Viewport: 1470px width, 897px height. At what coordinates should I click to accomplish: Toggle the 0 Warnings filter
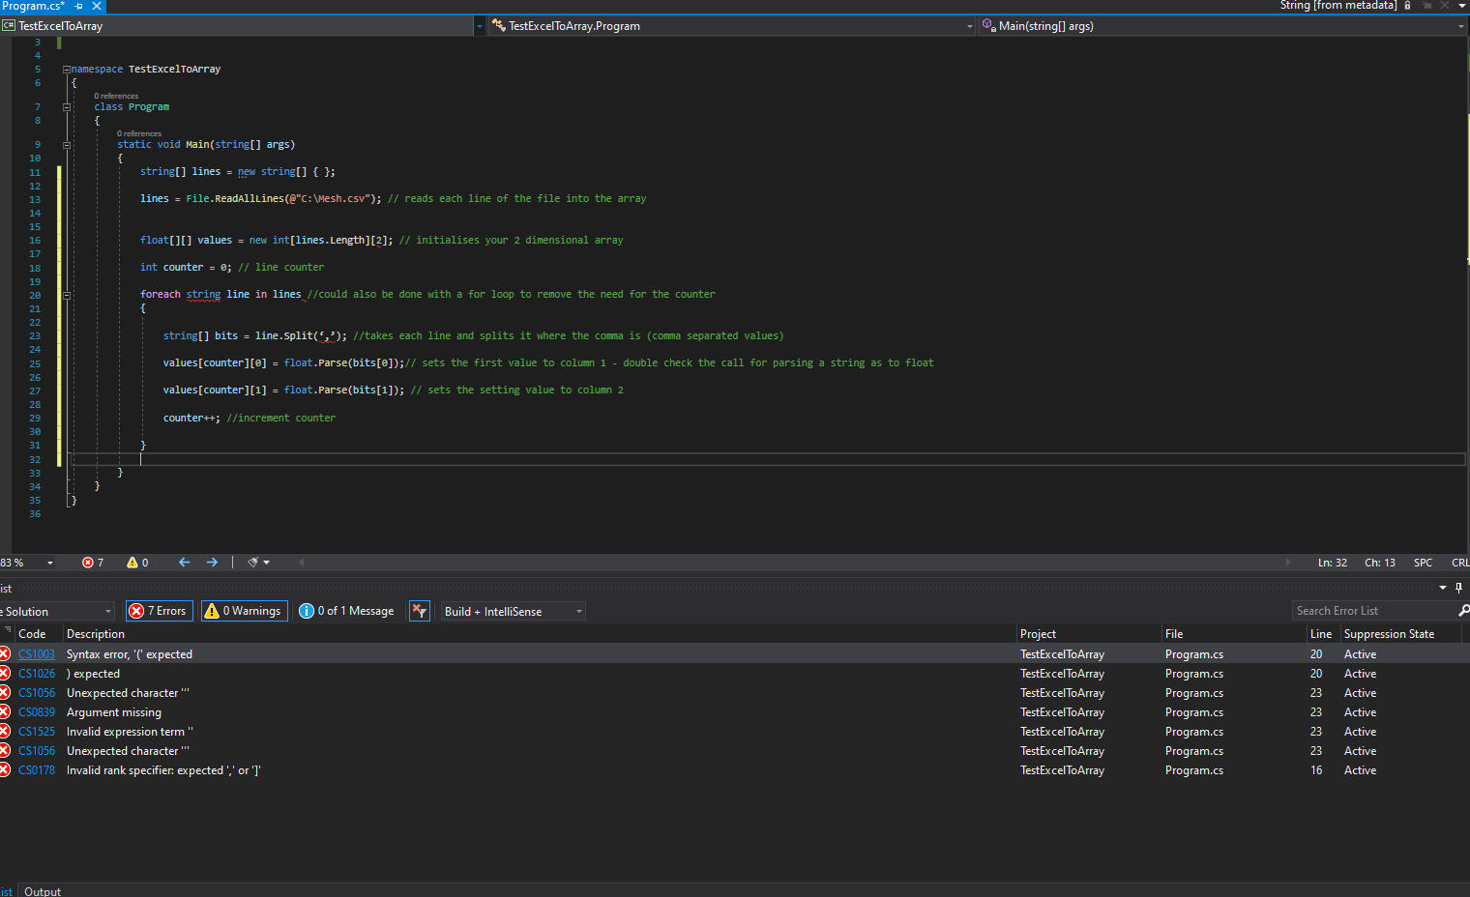click(244, 611)
